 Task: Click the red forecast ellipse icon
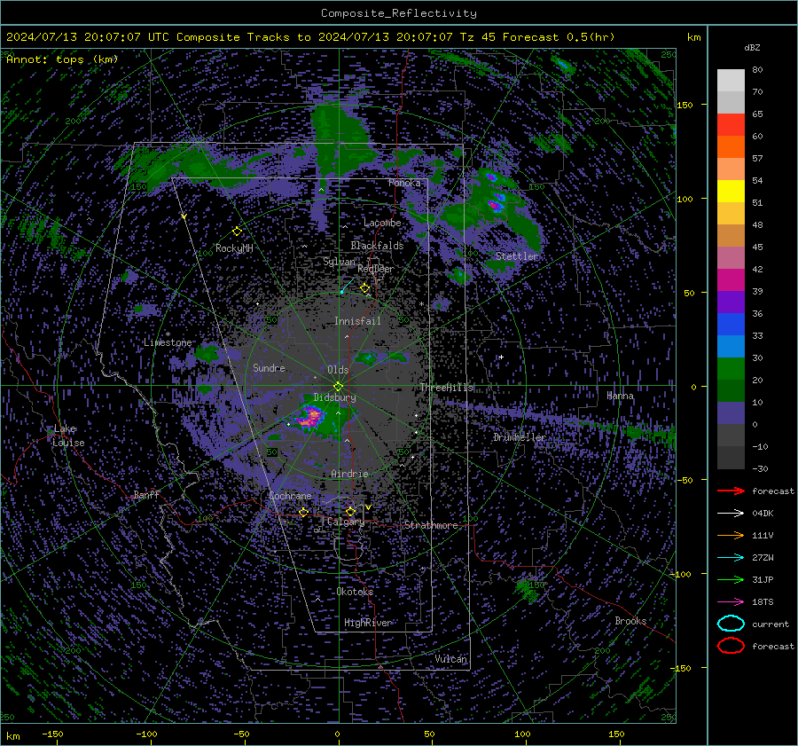point(731,646)
